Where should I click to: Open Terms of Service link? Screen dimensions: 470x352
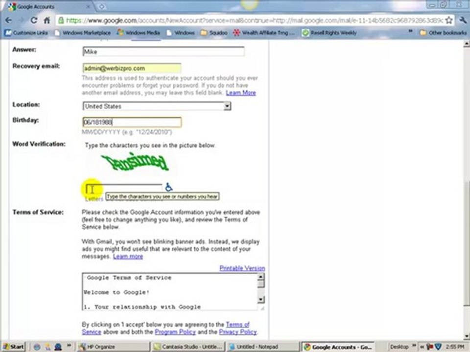[x=238, y=325]
